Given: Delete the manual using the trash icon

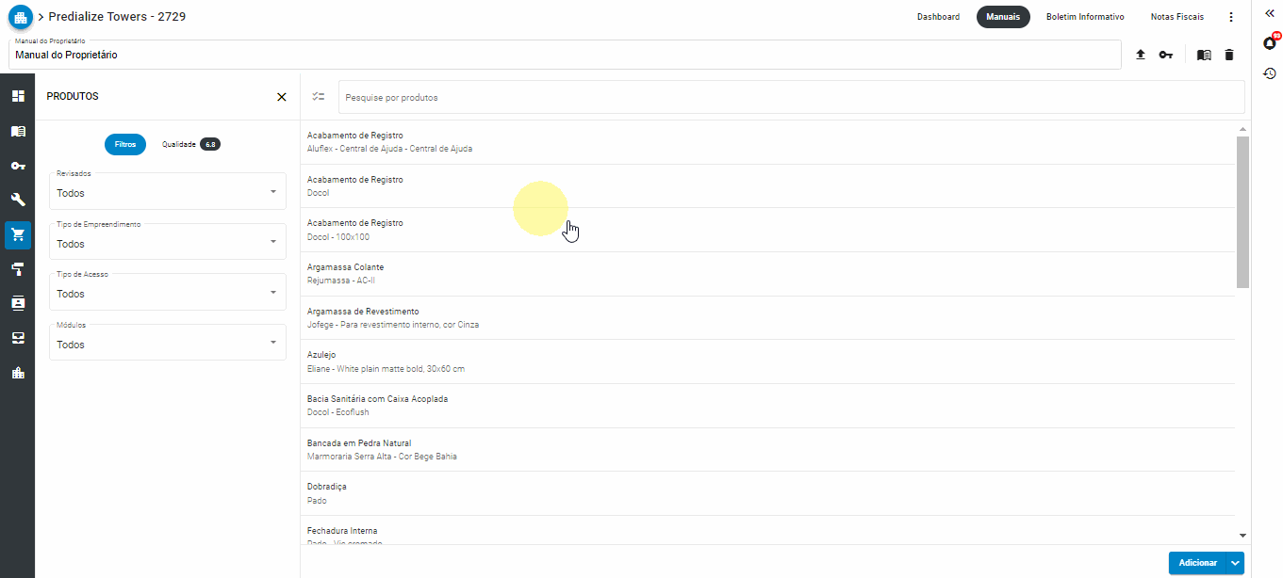Looking at the screenshot, I should (1229, 55).
